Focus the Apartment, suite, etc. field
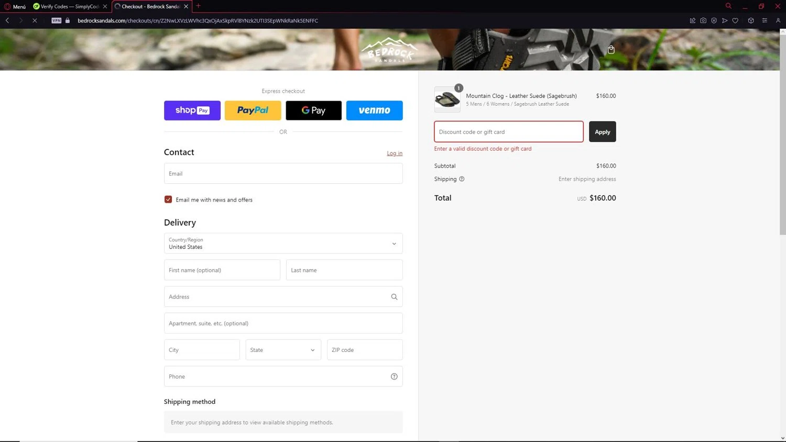The image size is (786, 442). click(283, 323)
